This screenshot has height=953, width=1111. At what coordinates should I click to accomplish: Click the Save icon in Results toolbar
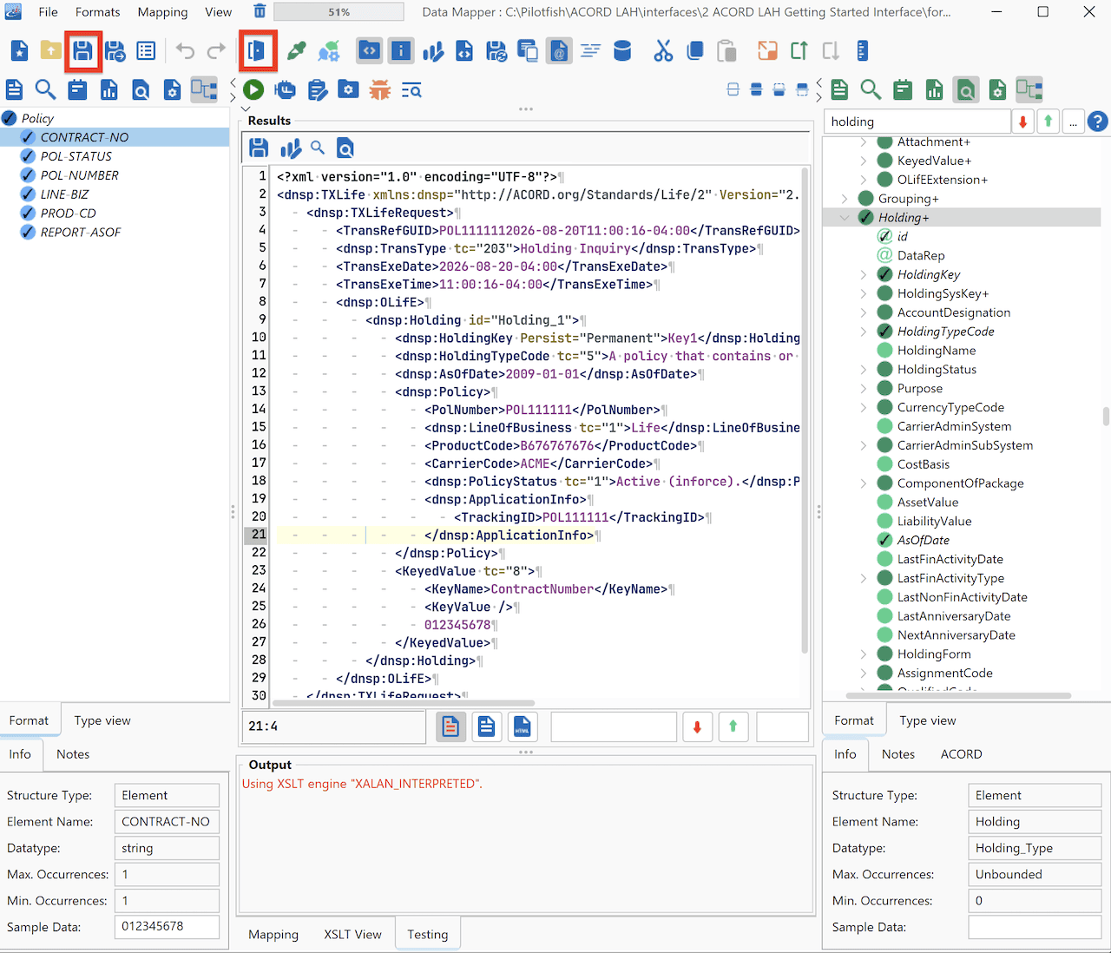coord(259,148)
